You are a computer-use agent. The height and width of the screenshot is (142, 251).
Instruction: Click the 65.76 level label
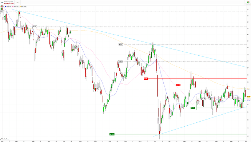(x=2, y=11)
